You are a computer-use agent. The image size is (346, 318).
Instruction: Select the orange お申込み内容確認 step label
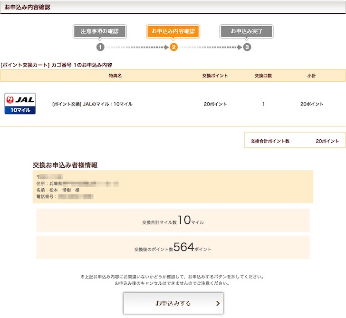[x=173, y=31]
